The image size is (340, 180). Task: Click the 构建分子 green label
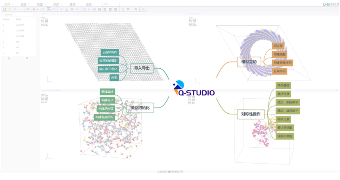(108, 100)
